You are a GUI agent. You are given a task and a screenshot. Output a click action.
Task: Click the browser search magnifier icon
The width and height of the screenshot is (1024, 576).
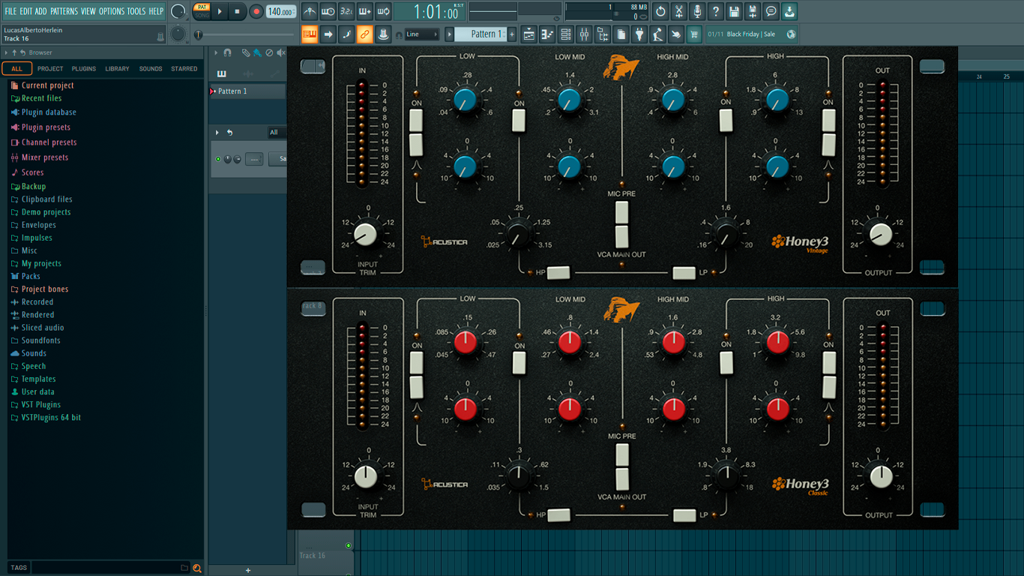[197, 568]
